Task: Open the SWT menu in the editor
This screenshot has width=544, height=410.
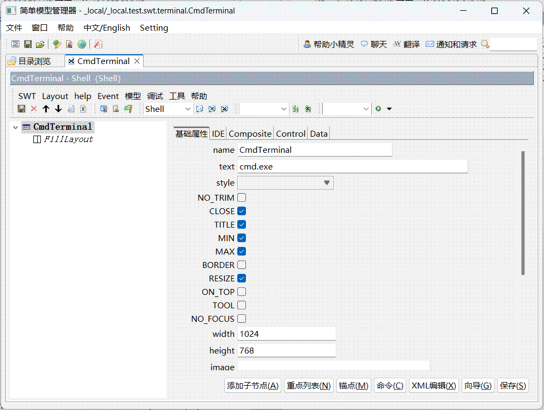Action: [x=27, y=96]
